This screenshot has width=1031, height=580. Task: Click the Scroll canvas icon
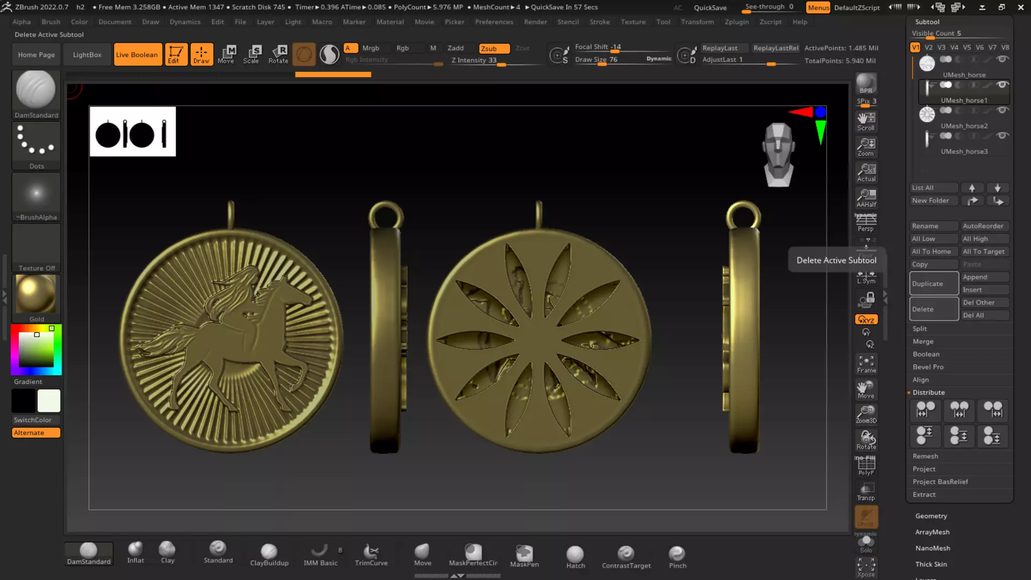pos(866,121)
